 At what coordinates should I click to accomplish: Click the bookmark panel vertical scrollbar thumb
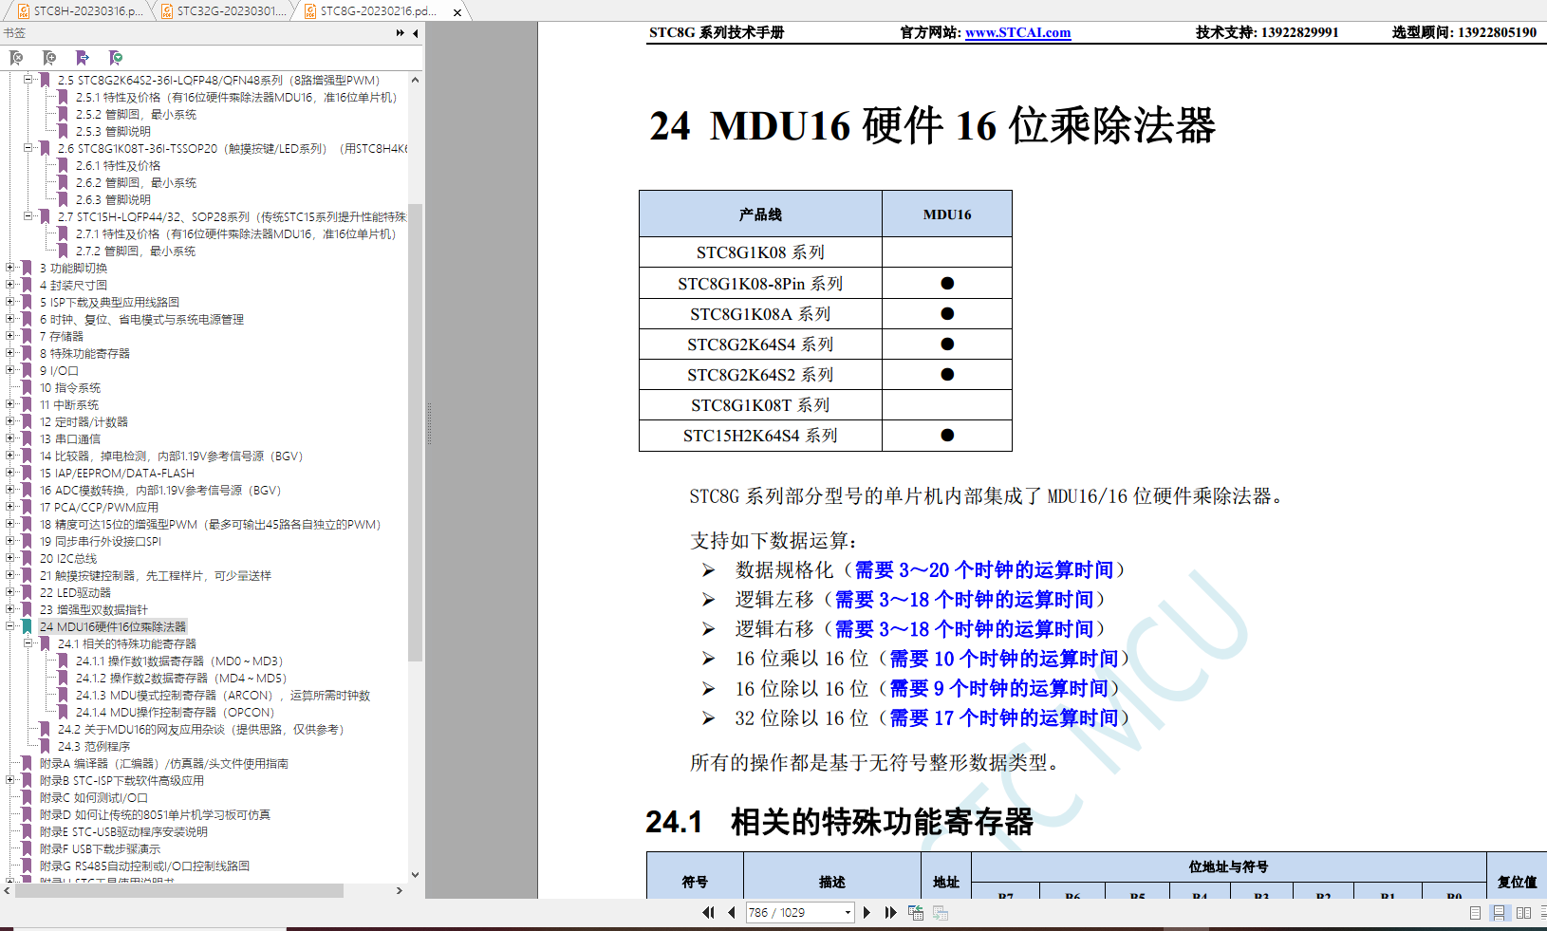[x=415, y=432]
